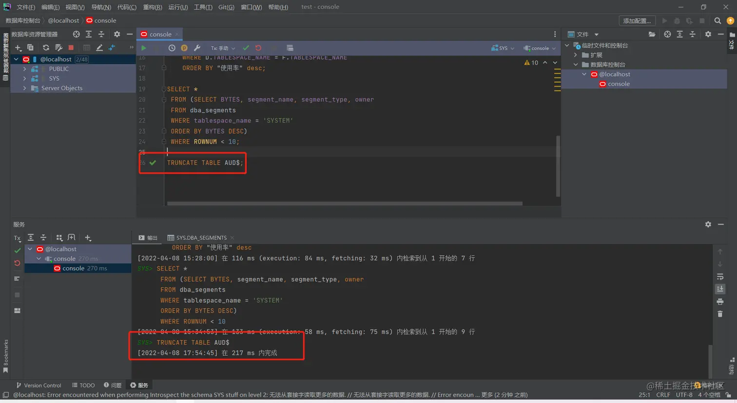The image size is (737, 403).
Task: Expand the PUBLIC schema node
Action: 25,69
